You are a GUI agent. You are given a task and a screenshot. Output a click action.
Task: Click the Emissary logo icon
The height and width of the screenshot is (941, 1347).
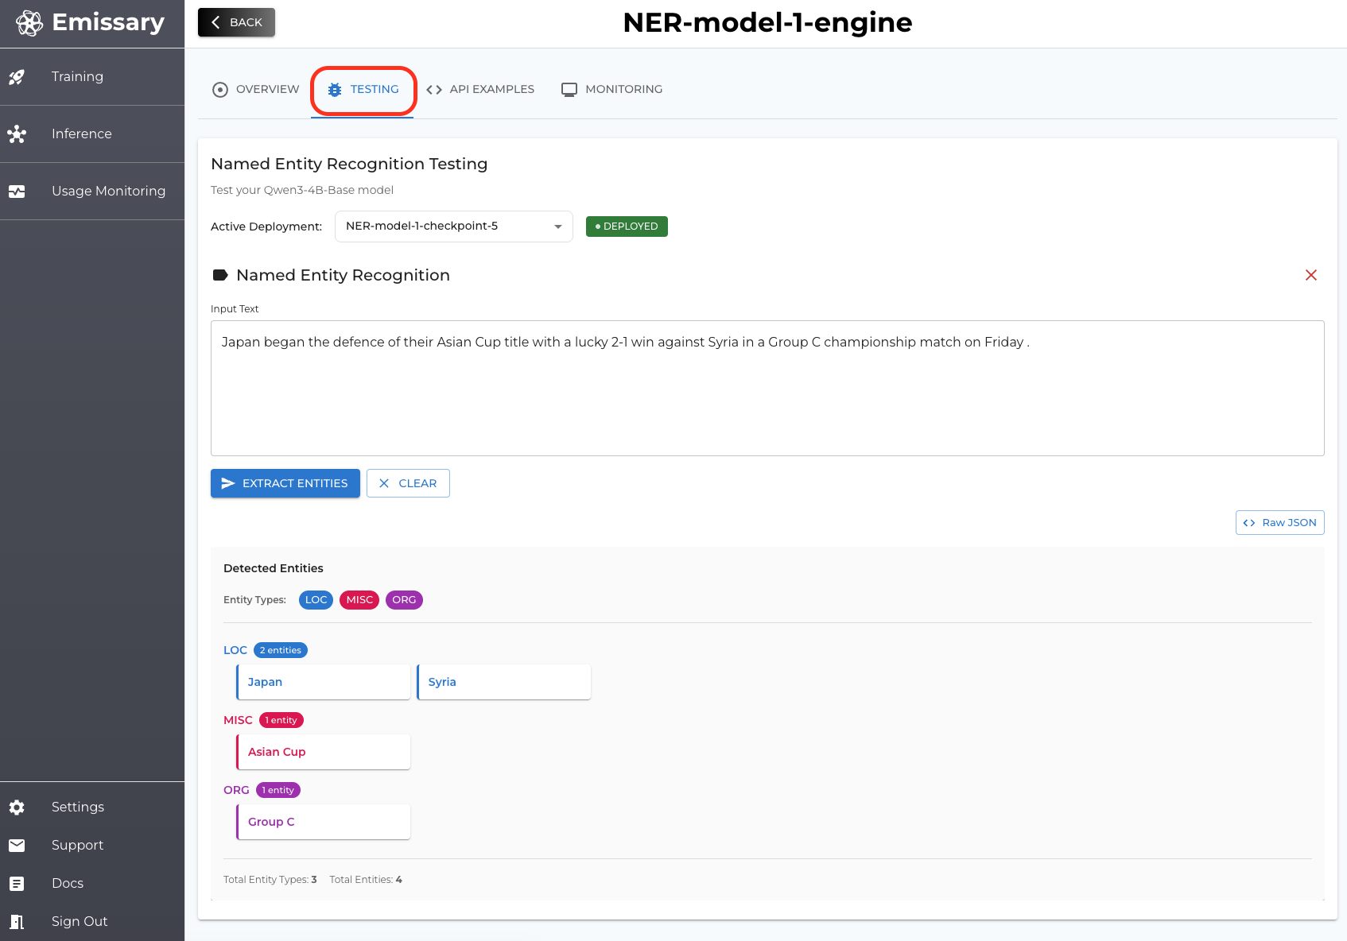click(29, 23)
